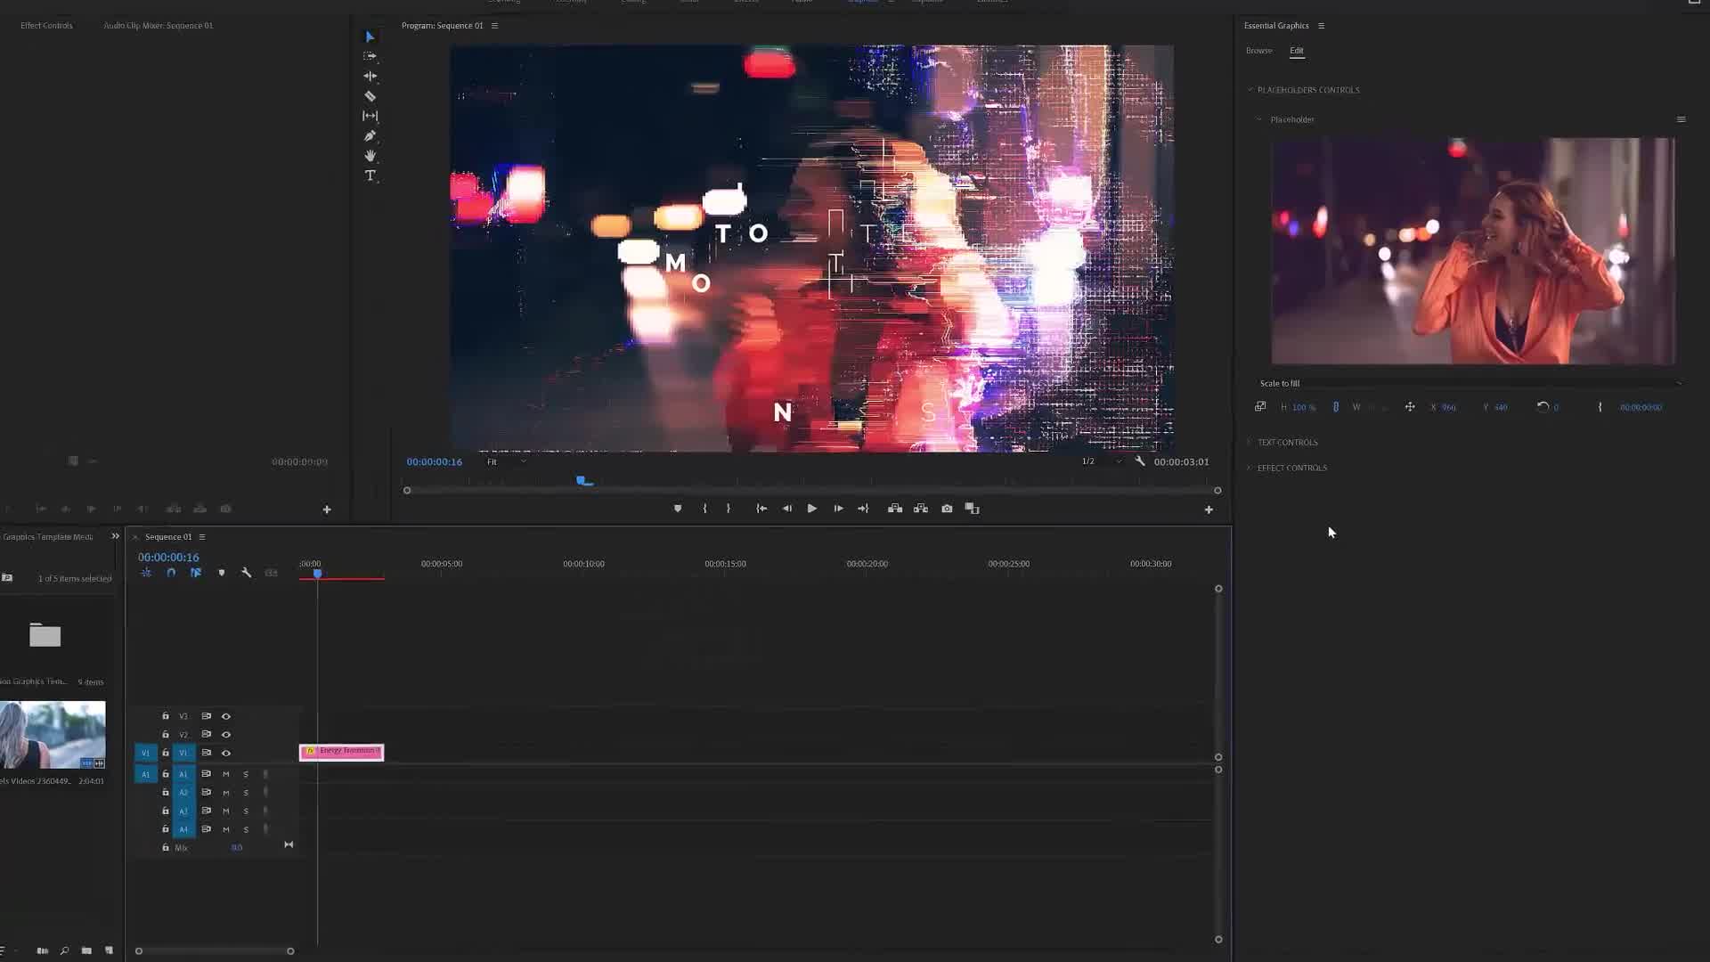Toggle A3 track targeting
The width and height of the screenshot is (1710, 962).
tap(183, 811)
